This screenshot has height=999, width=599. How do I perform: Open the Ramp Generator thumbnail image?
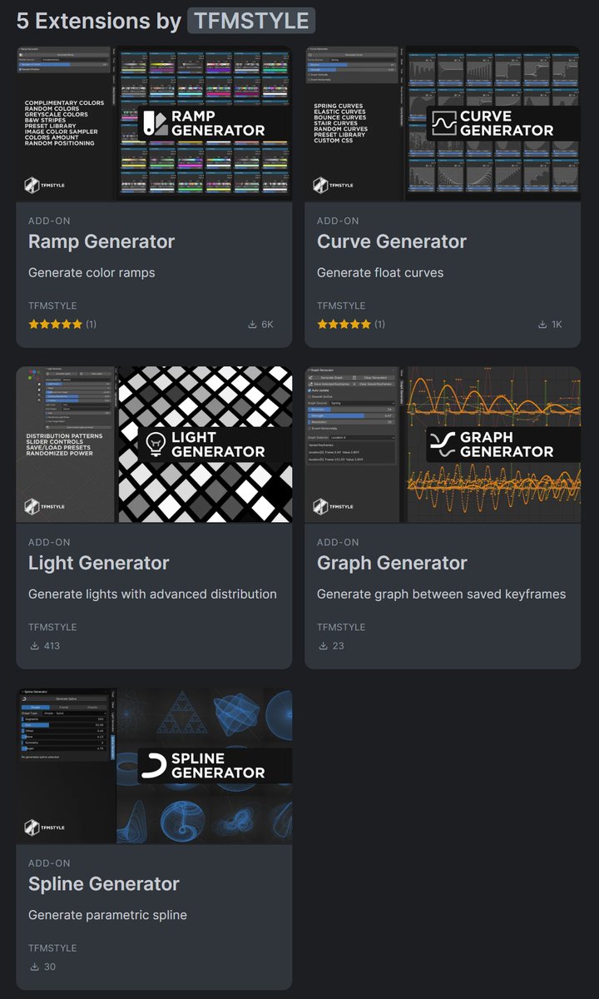(x=154, y=123)
